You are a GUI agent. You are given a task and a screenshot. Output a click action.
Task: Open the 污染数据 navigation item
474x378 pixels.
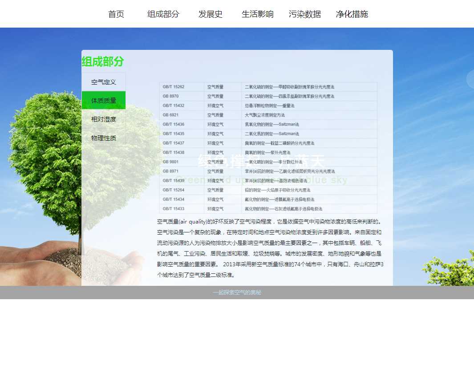(x=305, y=14)
